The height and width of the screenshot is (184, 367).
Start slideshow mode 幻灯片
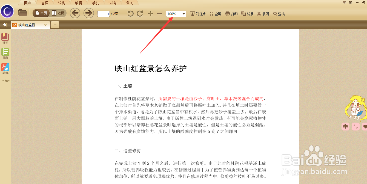click(x=198, y=14)
